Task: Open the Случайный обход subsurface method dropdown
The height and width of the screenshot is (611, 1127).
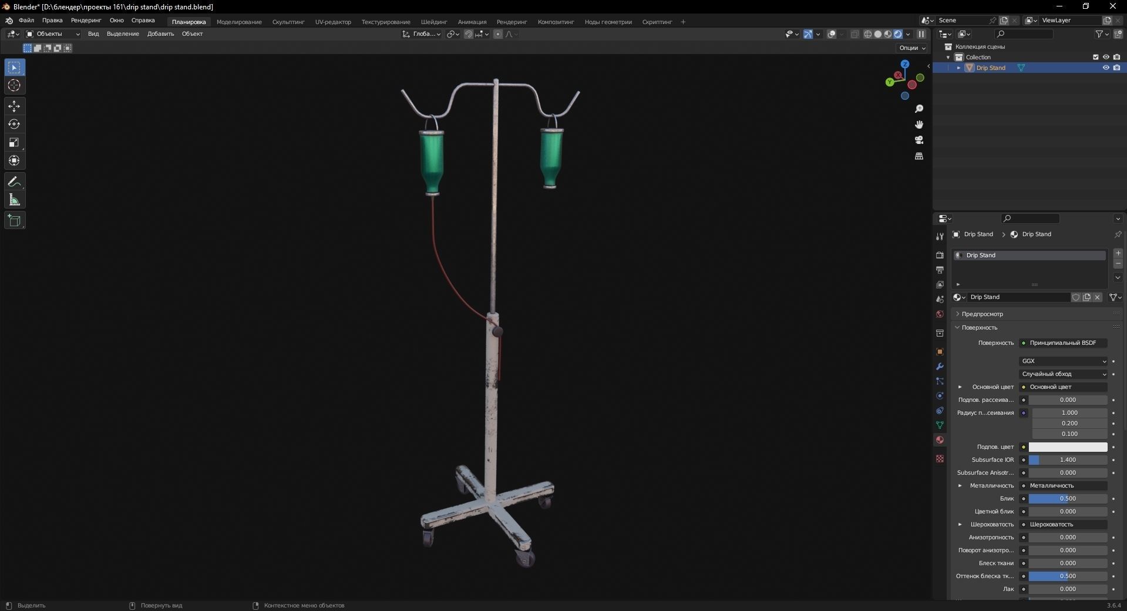Action: (x=1064, y=374)
